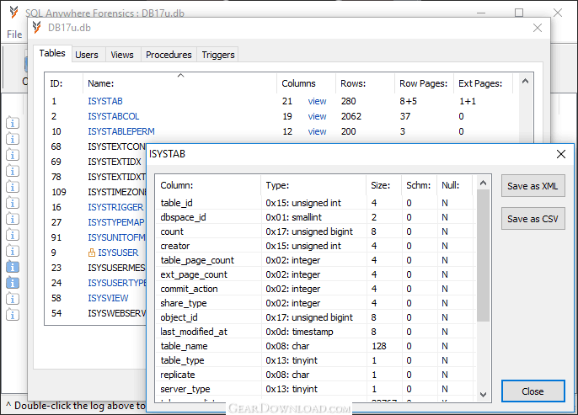Open the ISYSTRIGGER table link

115,207
